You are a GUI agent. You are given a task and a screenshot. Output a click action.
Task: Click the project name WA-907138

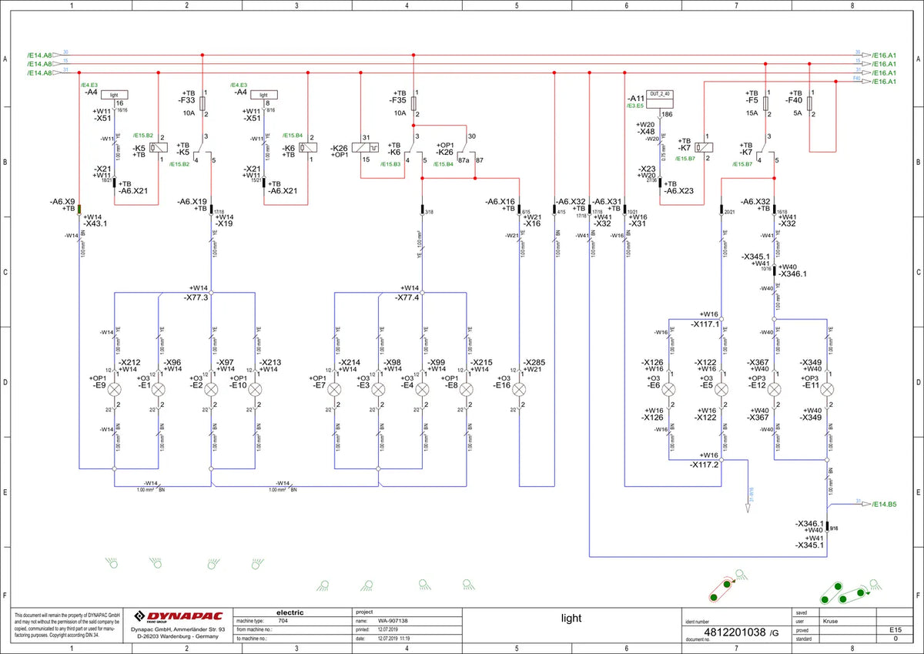tap(393, 620)
